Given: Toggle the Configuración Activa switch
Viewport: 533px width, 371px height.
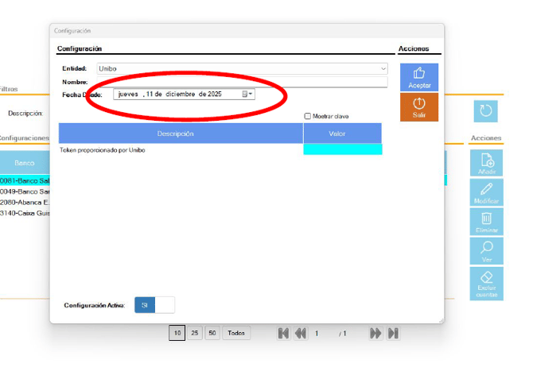Looking at the screenshot, I should click(154, 305).
